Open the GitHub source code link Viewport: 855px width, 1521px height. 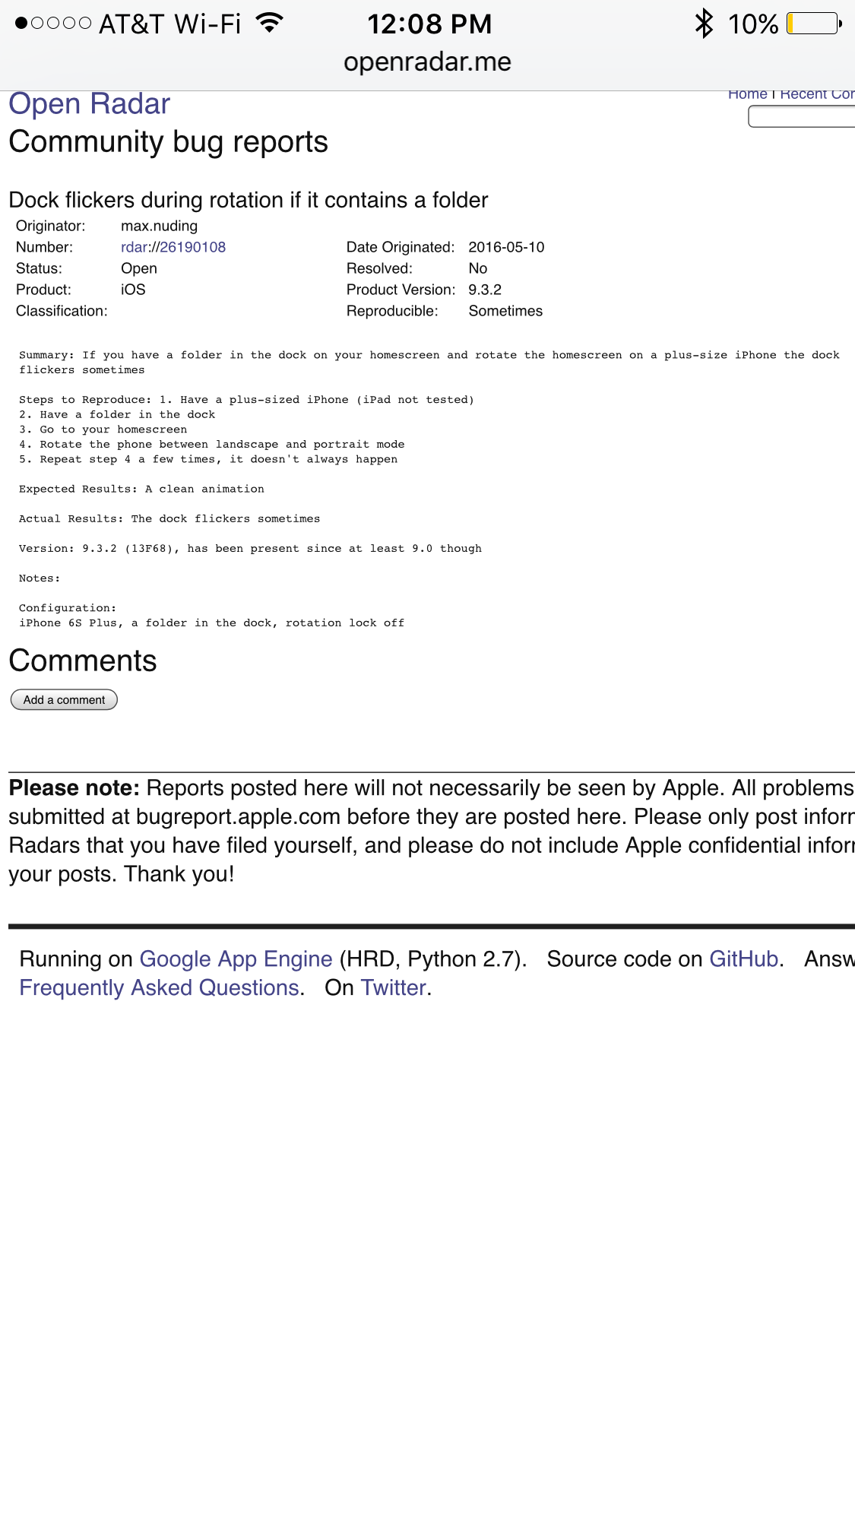pos(743,959)
